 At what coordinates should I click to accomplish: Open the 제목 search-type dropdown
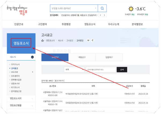74,69
